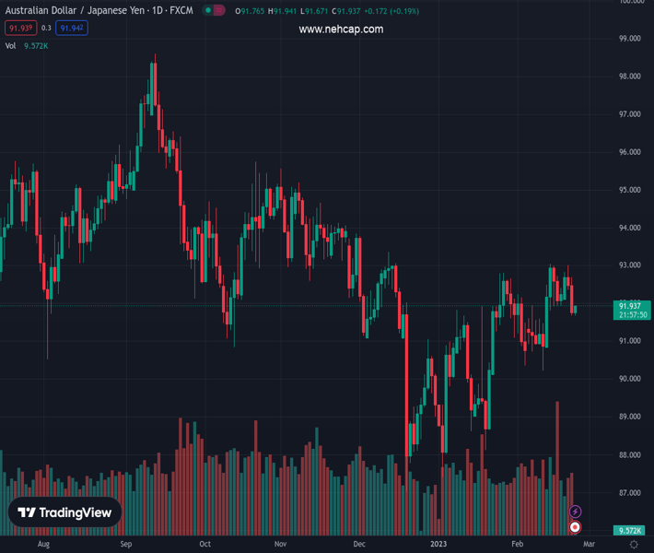Click the green market status dot

(x=209, y=11)
